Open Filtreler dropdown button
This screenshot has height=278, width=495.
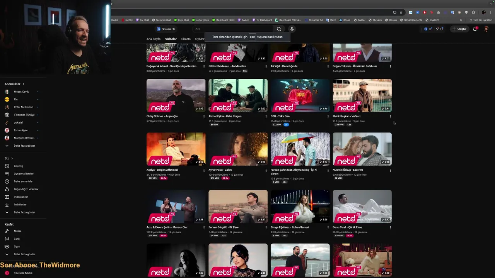[x=166, y=29]
